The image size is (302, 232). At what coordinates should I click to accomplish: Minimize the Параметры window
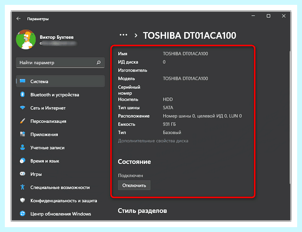[x=253, y=16]
